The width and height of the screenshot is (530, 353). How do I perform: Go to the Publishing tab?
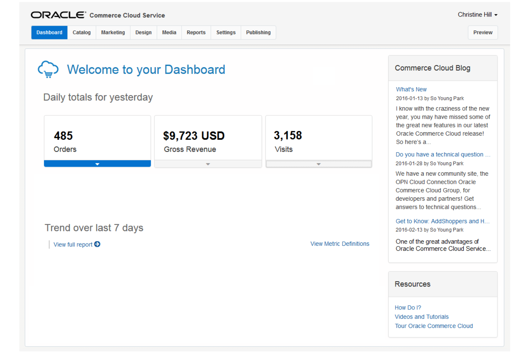click(259, 33)
